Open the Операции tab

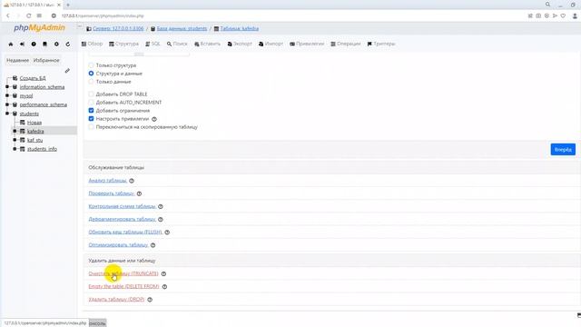(345, 44)
